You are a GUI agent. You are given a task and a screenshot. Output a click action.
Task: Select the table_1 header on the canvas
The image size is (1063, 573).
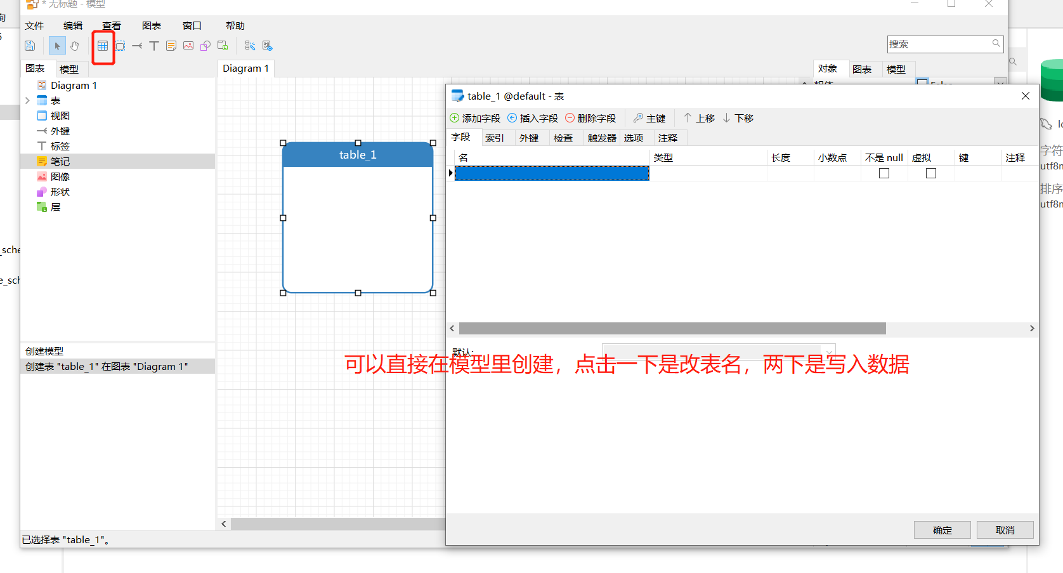pyautogui.click(x=358, y=155)
